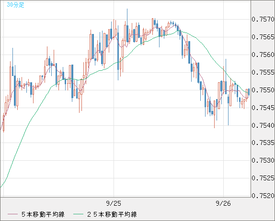Screen dimensions: 275x221
Task: Click the 30分足 timeframe label
Action: pos(15,5)
